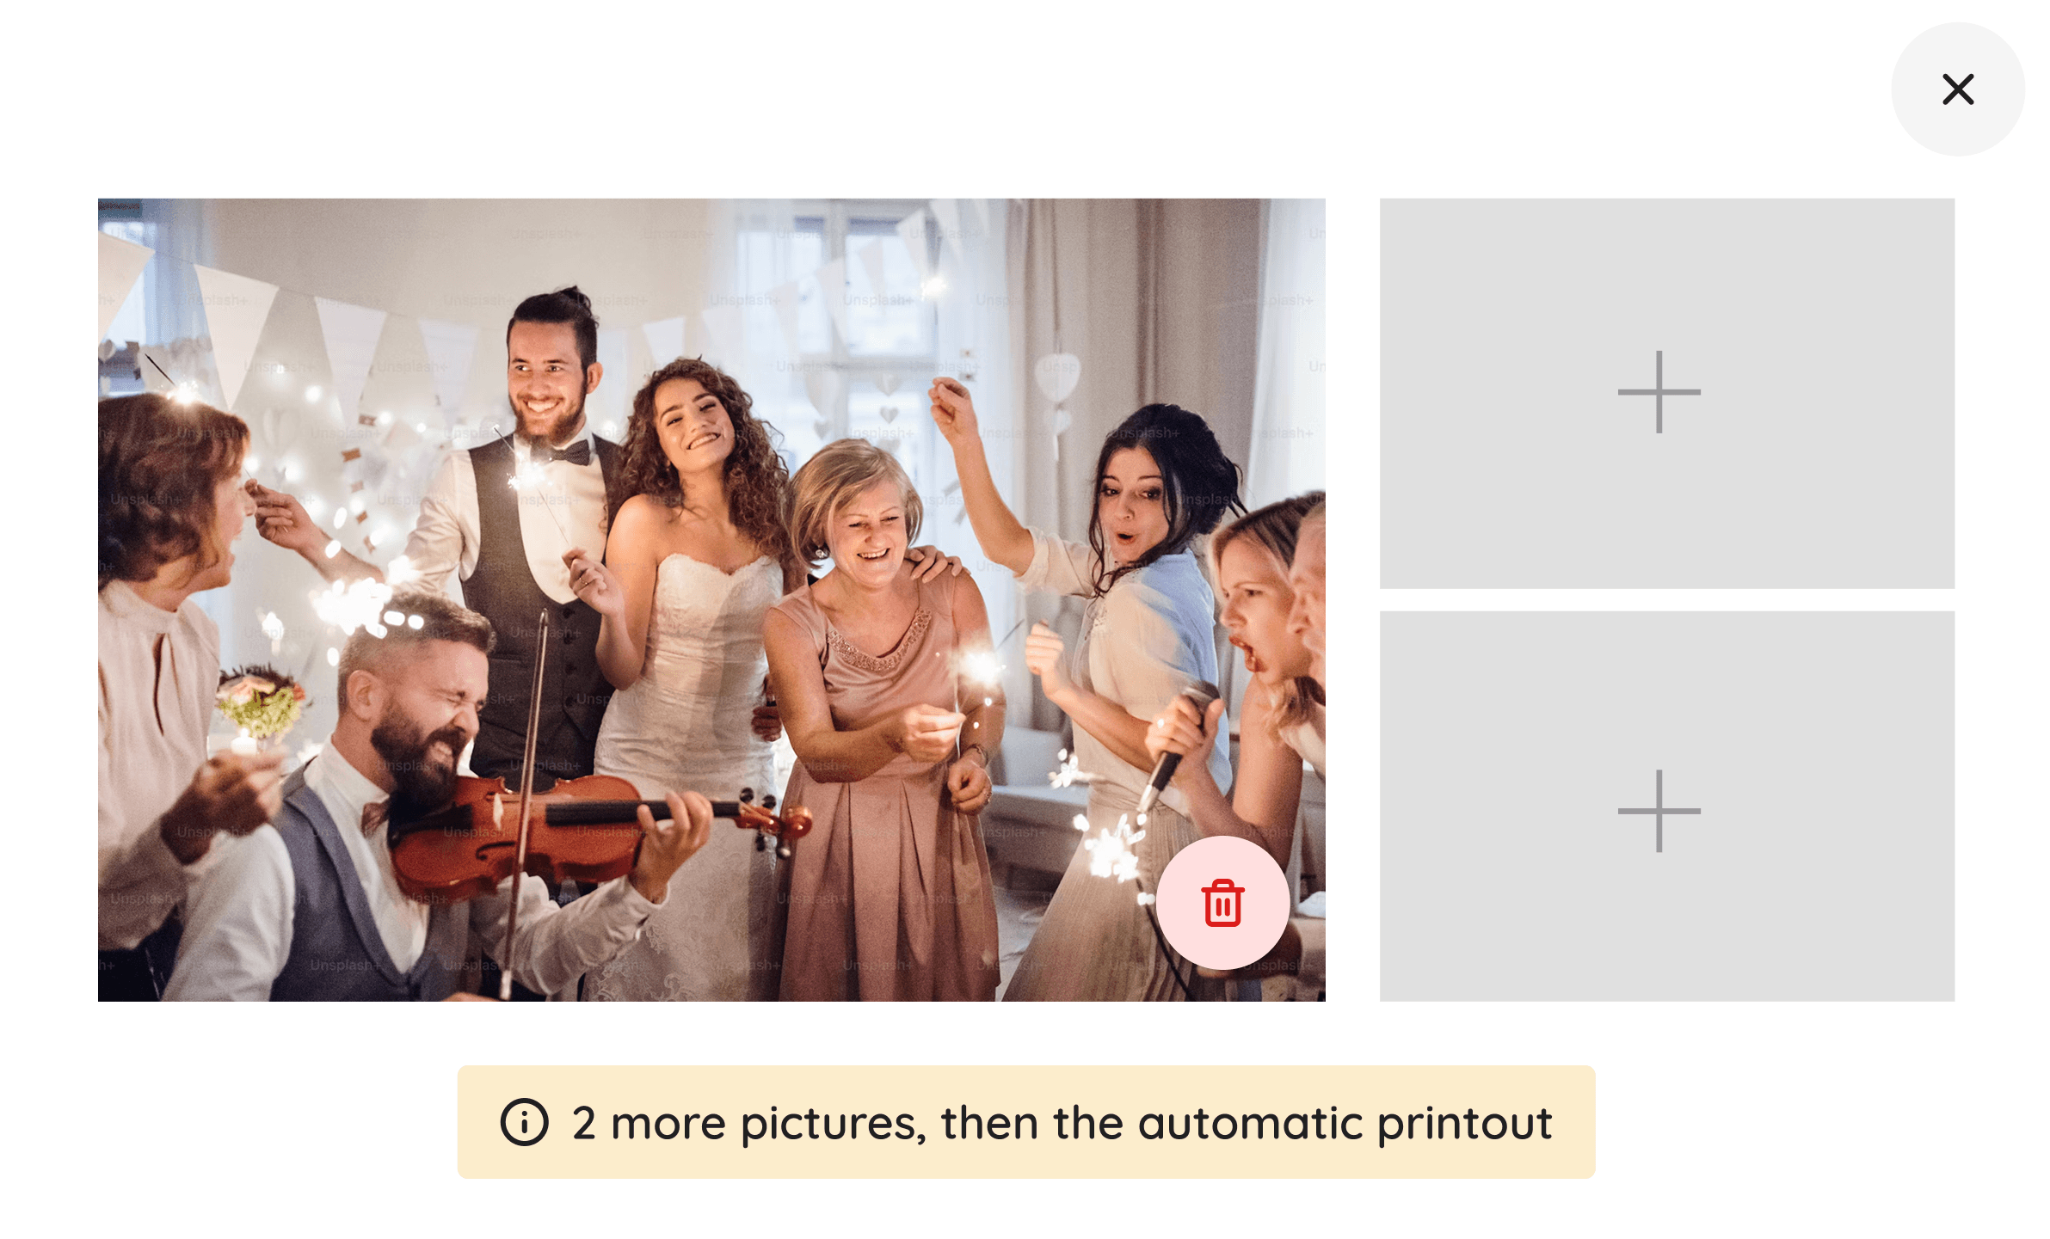This screenshot has height=1239, width=2050.
Task: Click the info icon in the yellow banner
Action: tap(524, 1122)
